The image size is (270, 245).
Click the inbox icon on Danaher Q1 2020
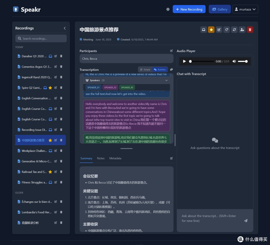[50, 56]
